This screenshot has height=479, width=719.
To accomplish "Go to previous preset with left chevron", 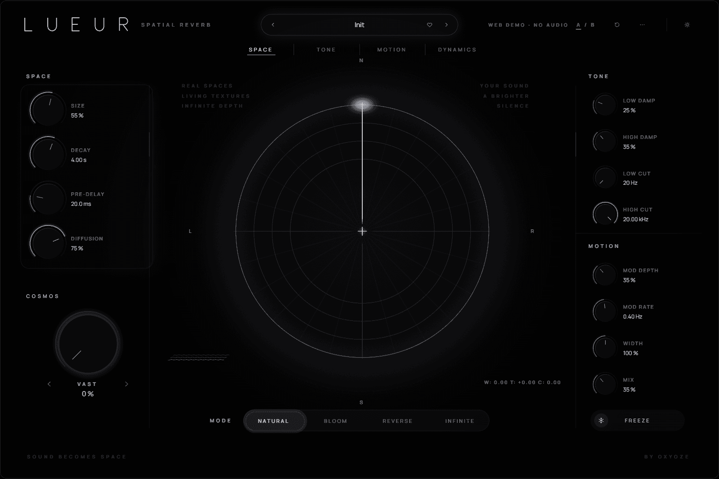I will coord(273,25).
